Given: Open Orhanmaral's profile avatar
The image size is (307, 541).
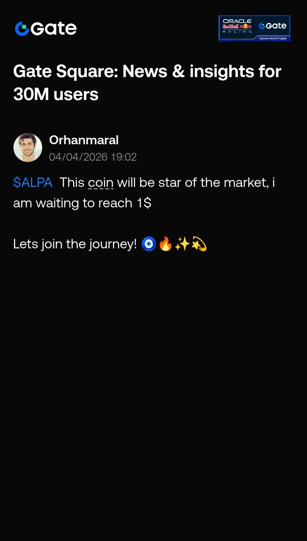Looking at the screenshot, I should coord(28,148).
